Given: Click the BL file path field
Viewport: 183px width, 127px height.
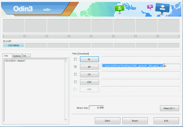Looking at the screenshot, I should click(x=141, y=59).
